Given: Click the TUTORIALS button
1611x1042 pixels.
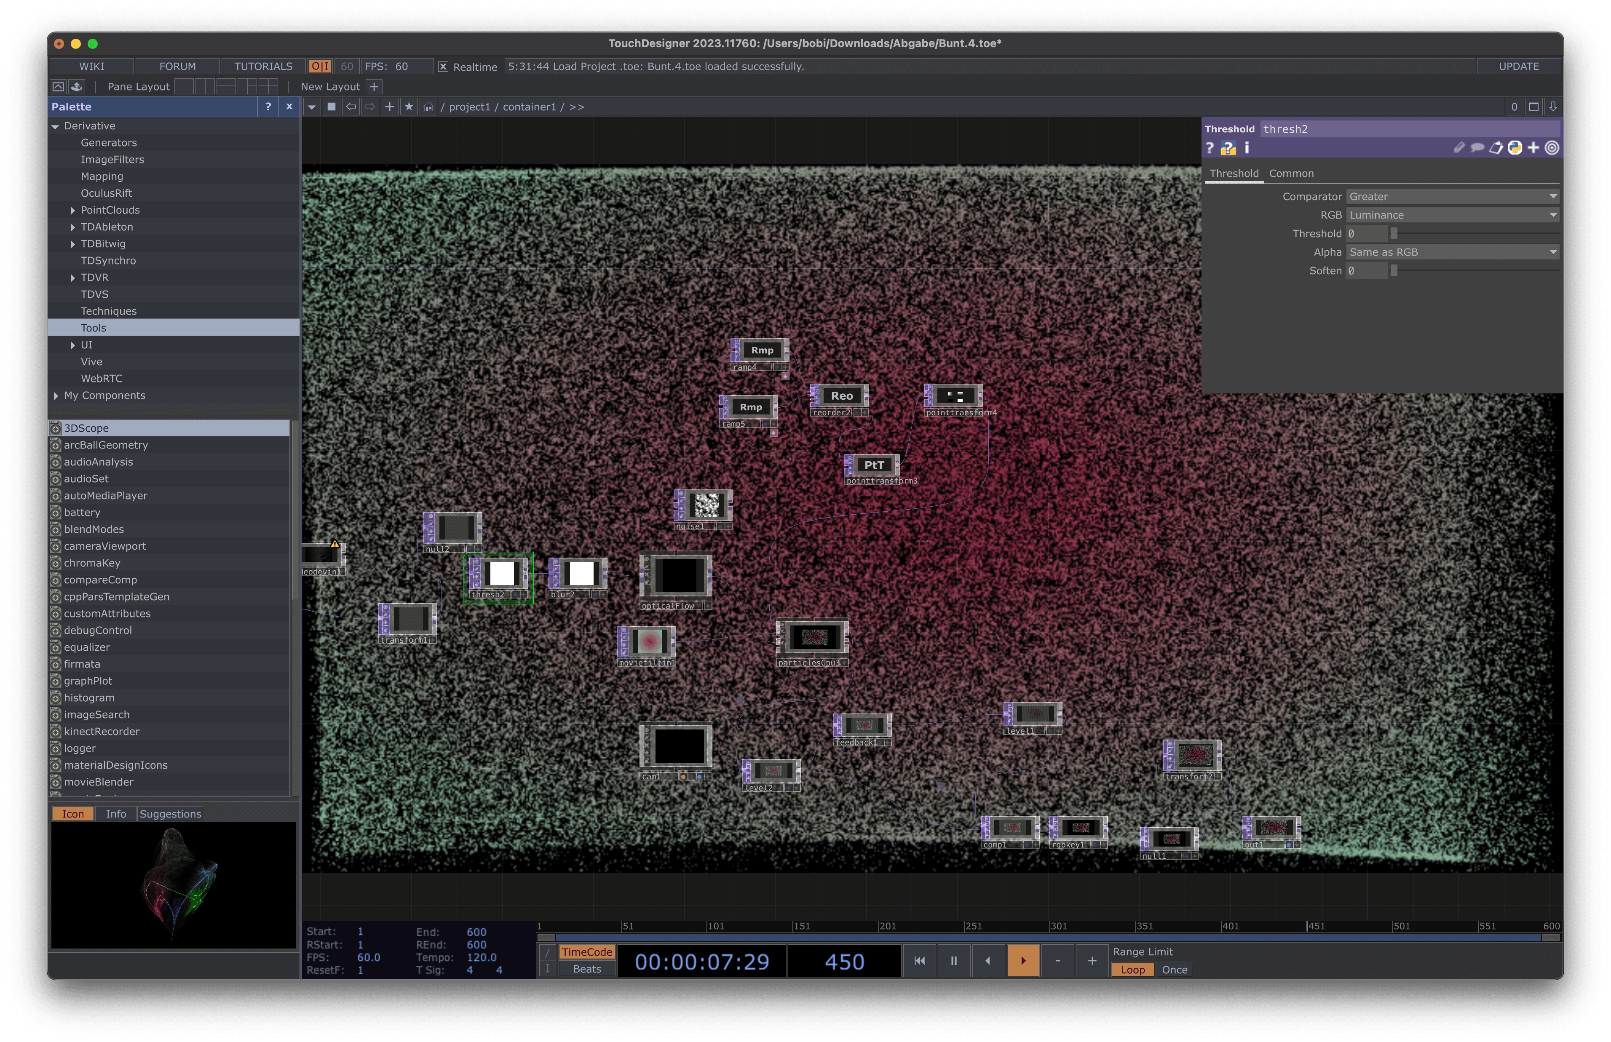Looking at the screenshot, I should (x=263, y=66).
